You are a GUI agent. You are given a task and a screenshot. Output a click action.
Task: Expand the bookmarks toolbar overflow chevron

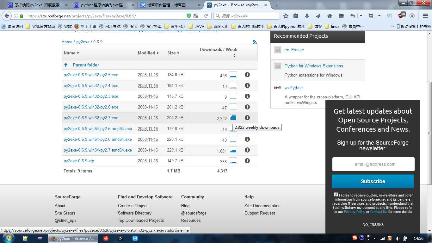[392, 27]
